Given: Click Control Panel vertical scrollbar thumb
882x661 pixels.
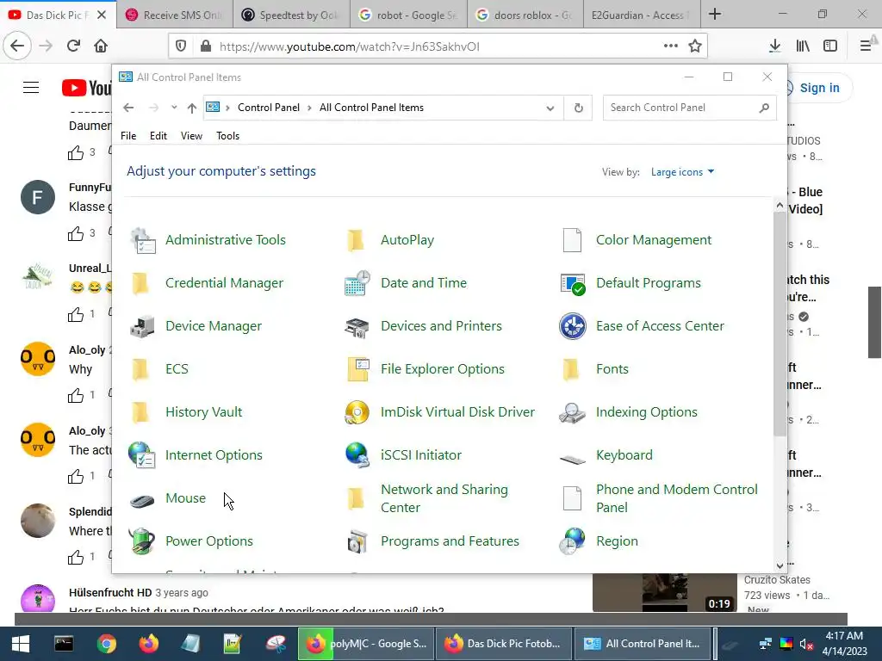Looking at the screenshot, I should (780, 324).
